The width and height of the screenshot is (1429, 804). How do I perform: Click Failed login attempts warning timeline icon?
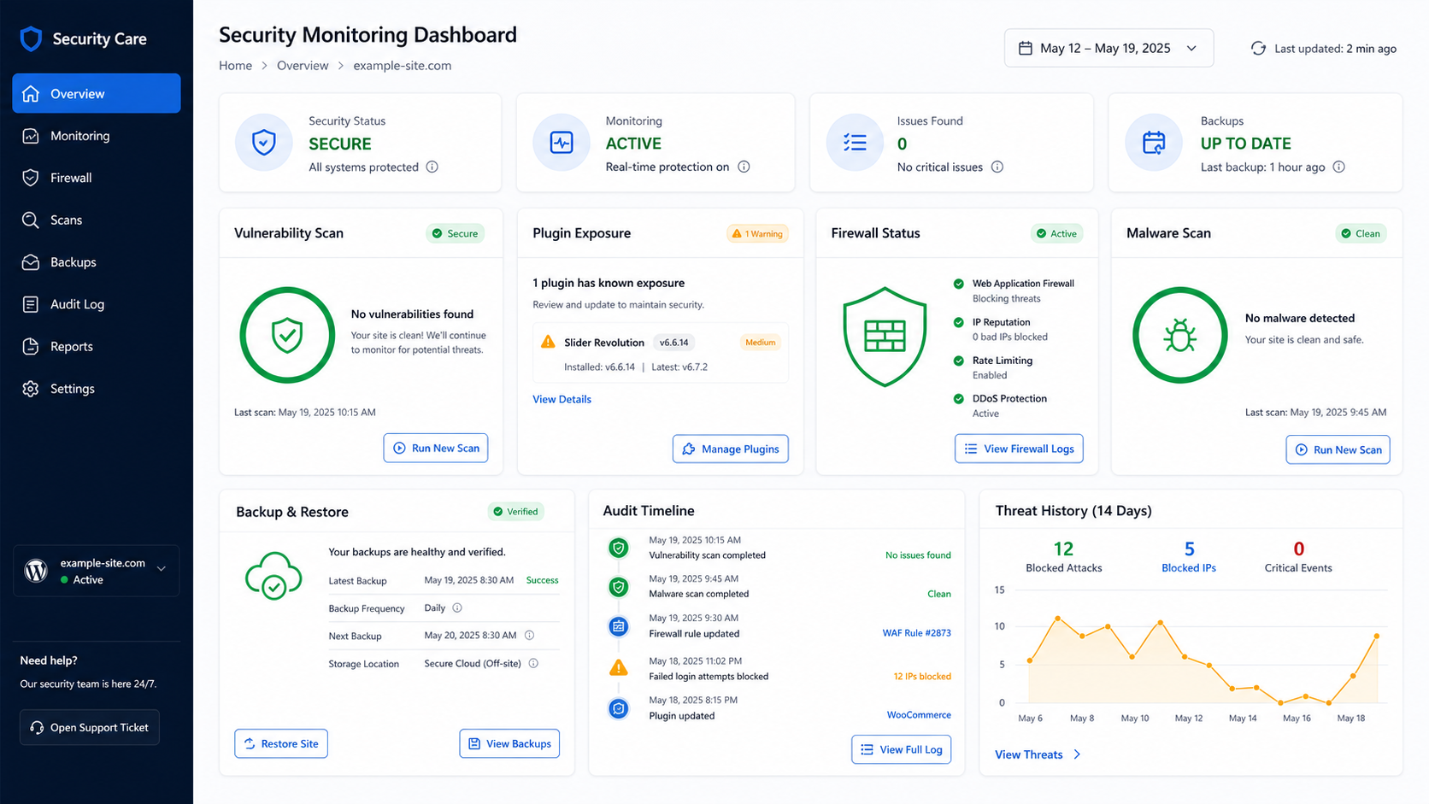click(619, 667)
